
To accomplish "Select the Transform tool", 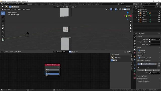I will point(3,32).
